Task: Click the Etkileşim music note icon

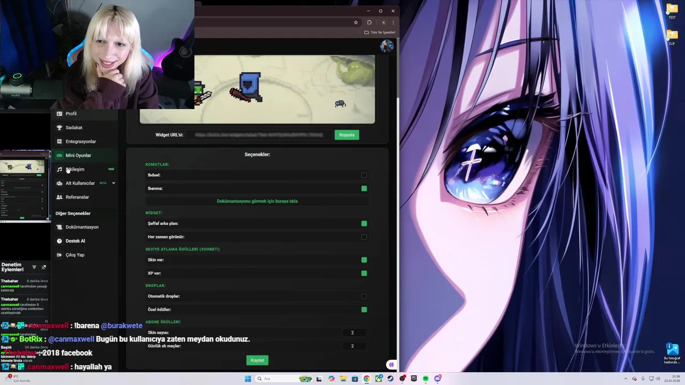Action: tap(59, 170)
